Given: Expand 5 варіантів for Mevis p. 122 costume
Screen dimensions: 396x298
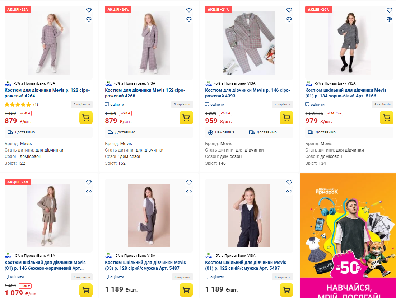Looking at the screenshot, I should tap(82, 105).
